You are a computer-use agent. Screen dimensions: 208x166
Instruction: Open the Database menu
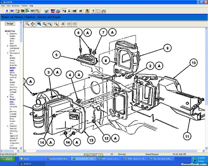click(x=16, y=6)
